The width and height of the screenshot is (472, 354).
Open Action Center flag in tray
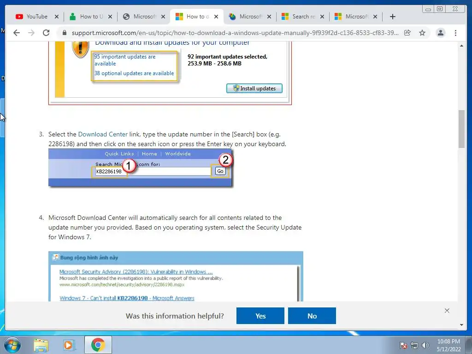point(403,345)
